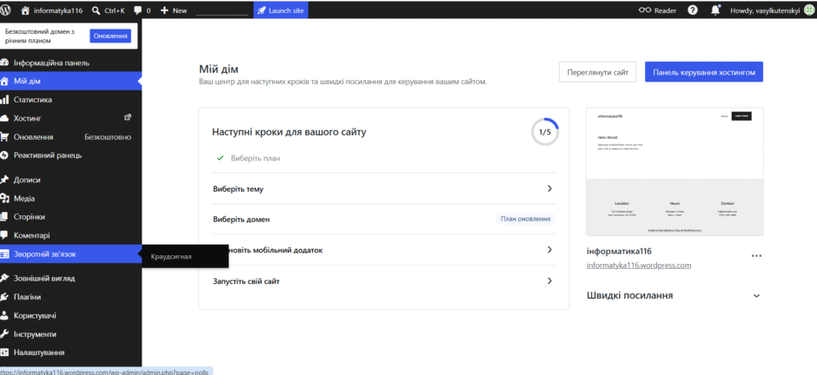The width and height of the screenshot is (817, 375).
Task: Click the cart icon beside Оновлення menu
Action: coord(4,137)
